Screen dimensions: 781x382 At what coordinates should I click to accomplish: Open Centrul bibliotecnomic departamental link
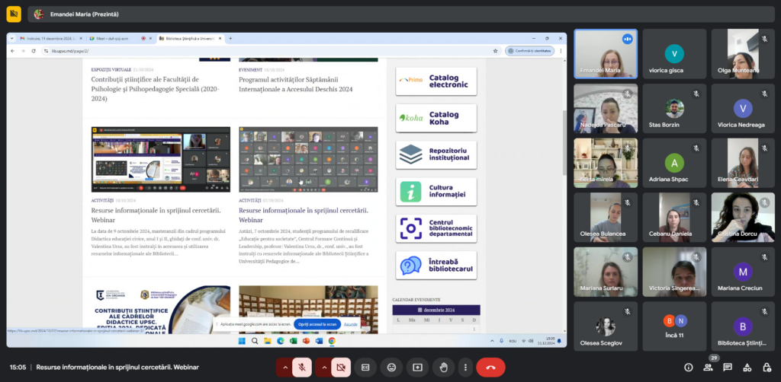pos(435,228)
